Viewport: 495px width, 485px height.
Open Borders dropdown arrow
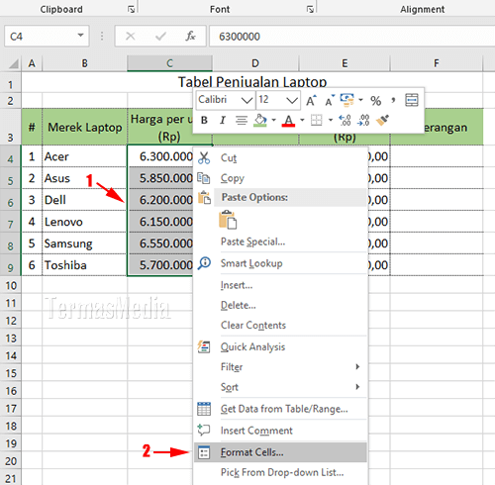point(331,120)
